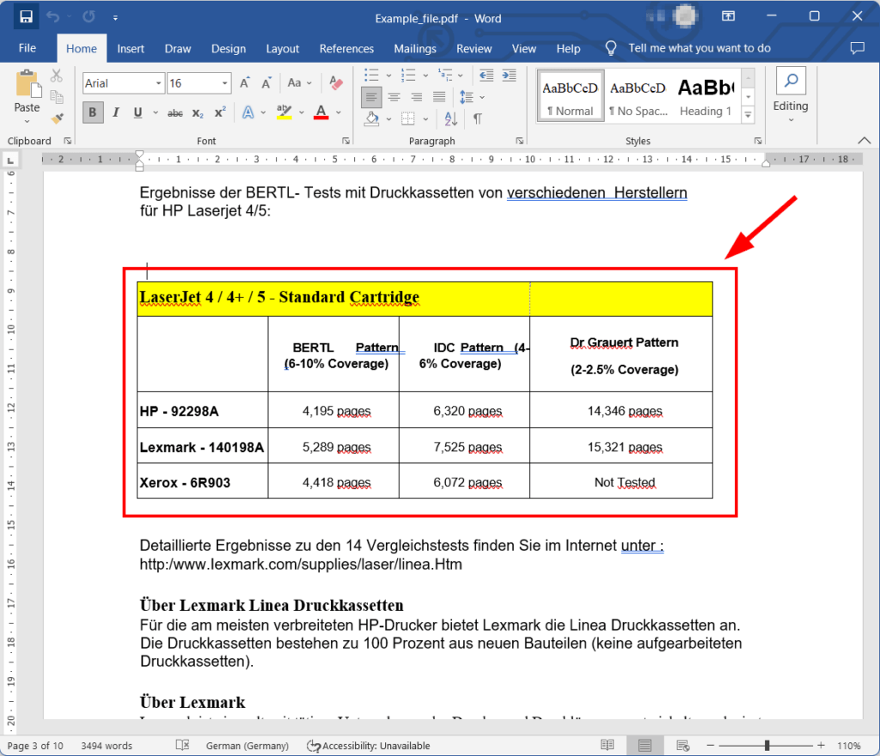Image resolution: width=880 pixels, height=756 pixels.
Task: Toggle underline formatting
Action: [x=136, y=113]
